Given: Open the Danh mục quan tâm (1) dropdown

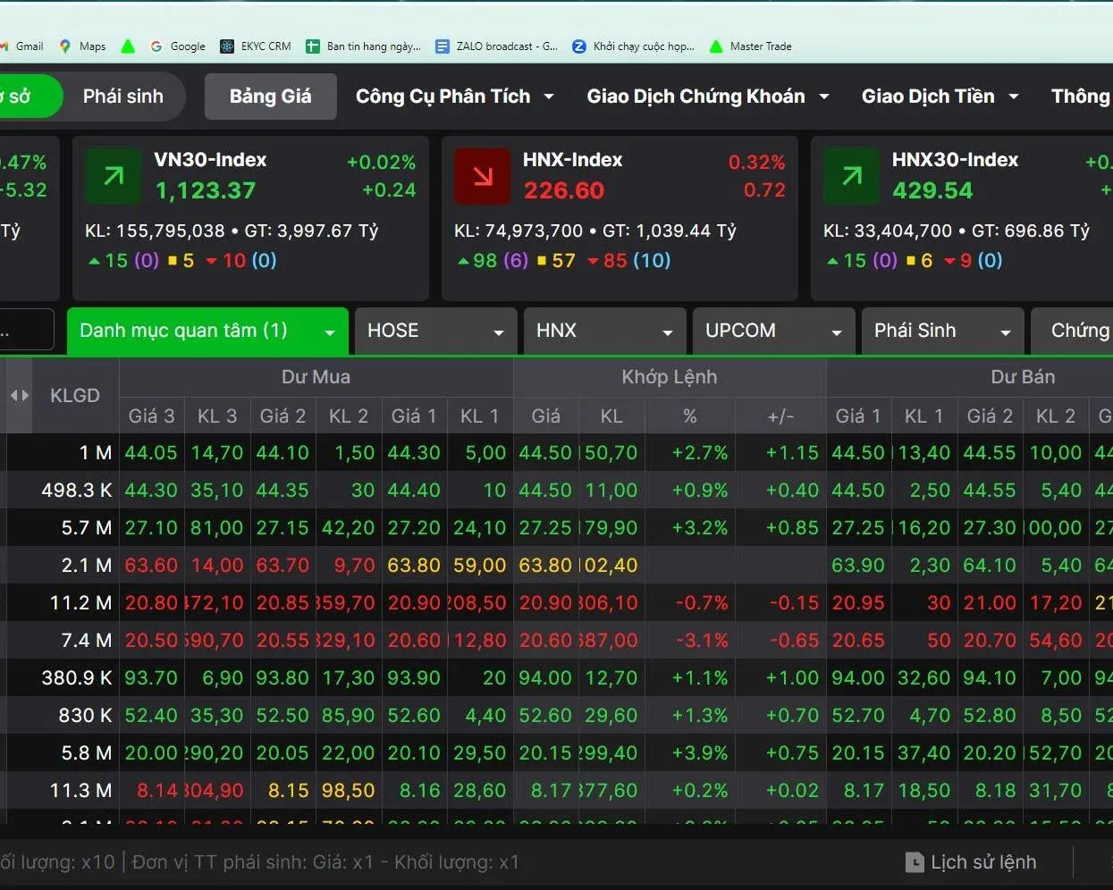Looking at the screenshot, I should coord(207,331).
